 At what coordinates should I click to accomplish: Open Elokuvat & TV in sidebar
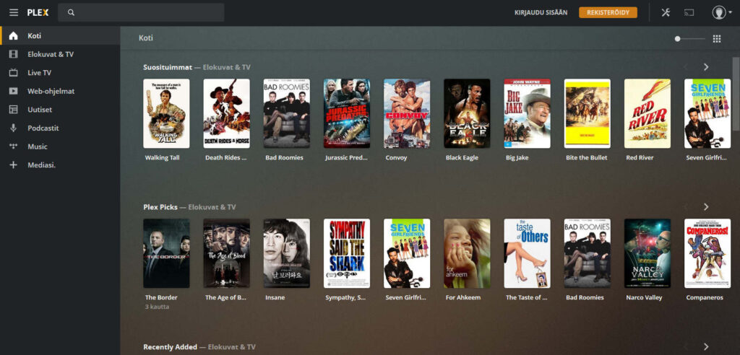[x=51, y=54]
